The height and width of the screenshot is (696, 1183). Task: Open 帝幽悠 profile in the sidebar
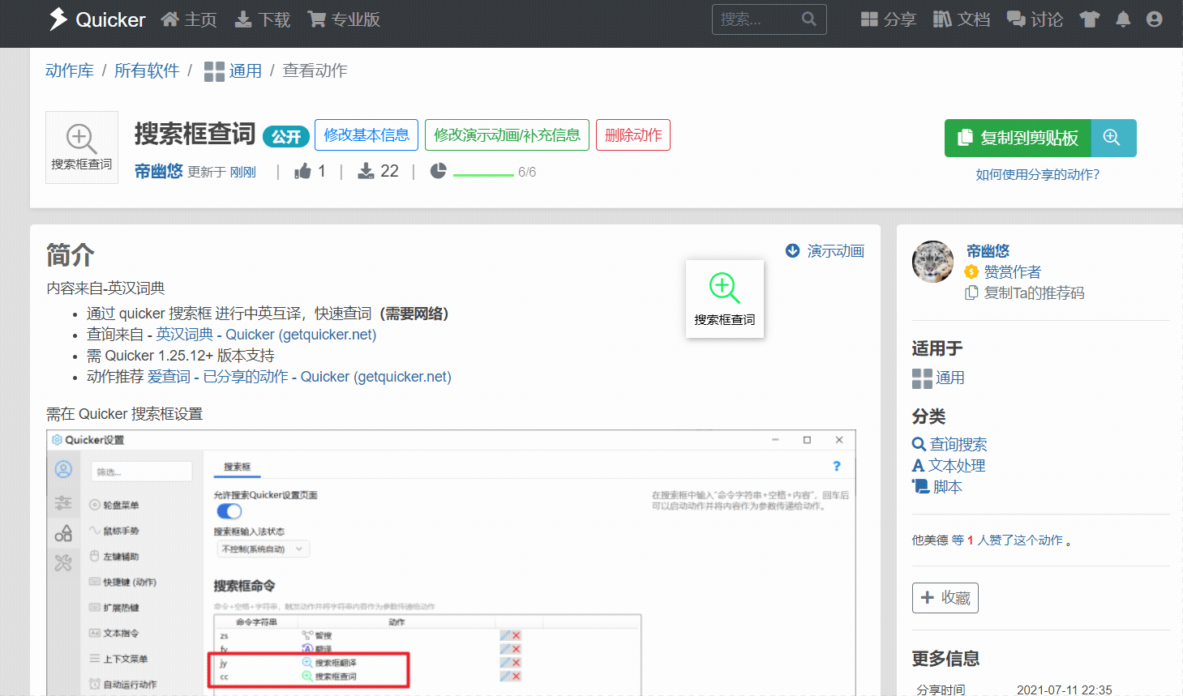coord(988,250)
